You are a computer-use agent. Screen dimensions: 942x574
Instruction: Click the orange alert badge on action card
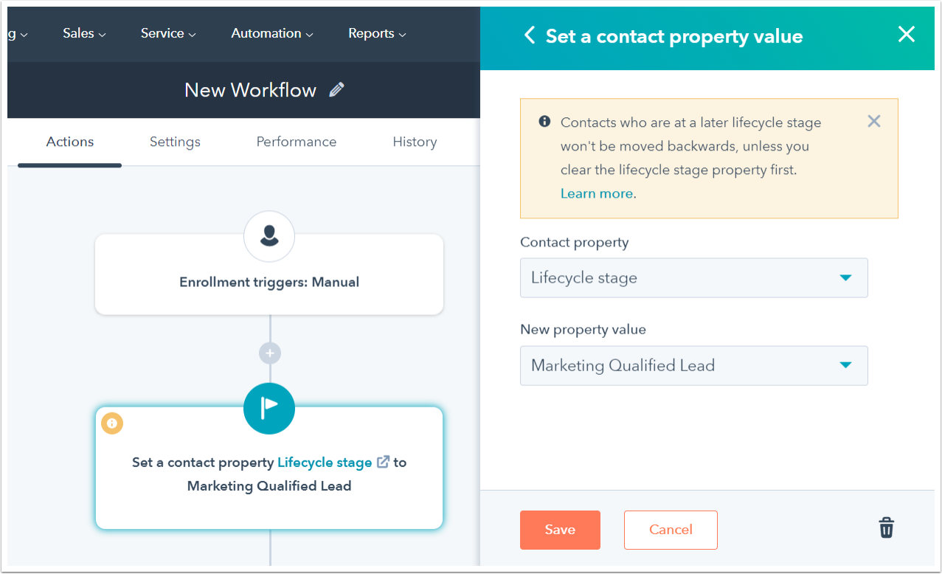point(112,423)
